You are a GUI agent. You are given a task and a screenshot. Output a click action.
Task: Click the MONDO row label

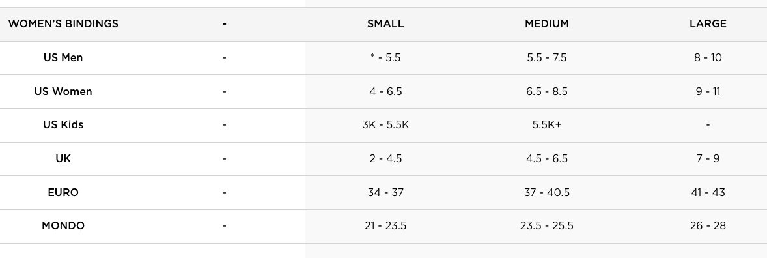click(x=63, y=225)
